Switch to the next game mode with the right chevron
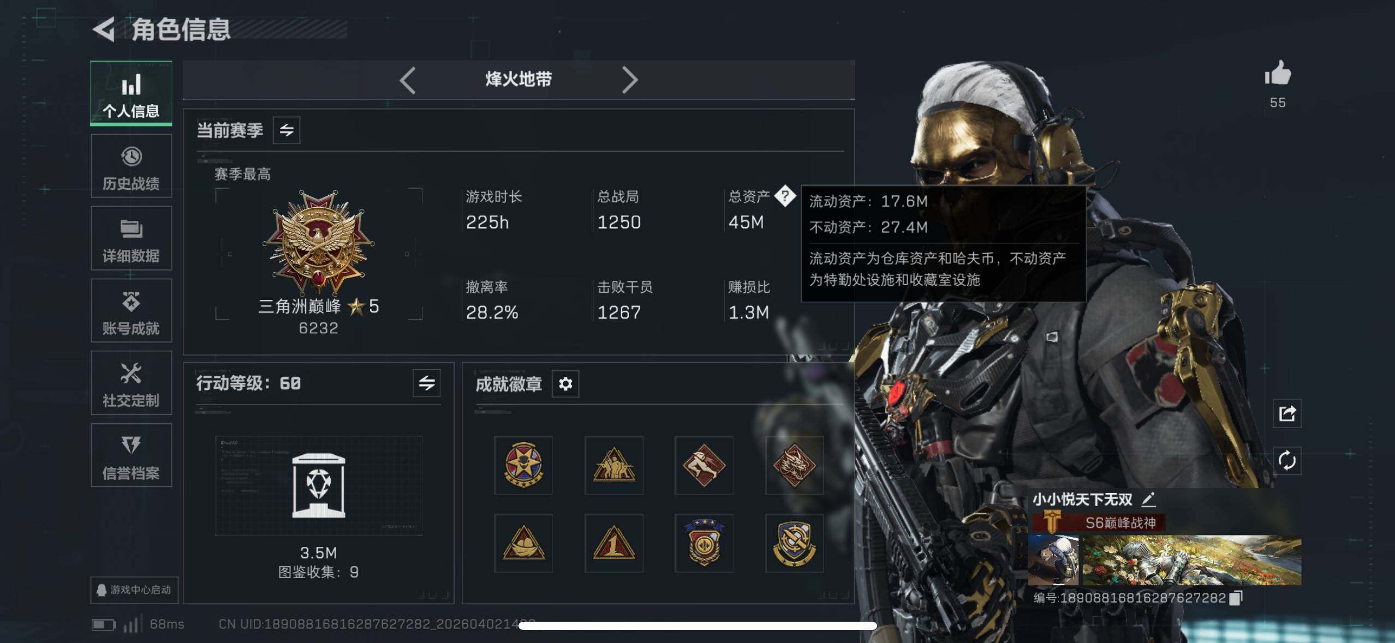1395x643 pixels. (630, 80)
